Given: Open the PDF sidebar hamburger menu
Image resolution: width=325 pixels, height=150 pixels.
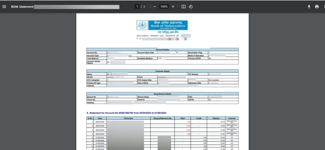Looking at the screenshot, I should pos(4,7).
